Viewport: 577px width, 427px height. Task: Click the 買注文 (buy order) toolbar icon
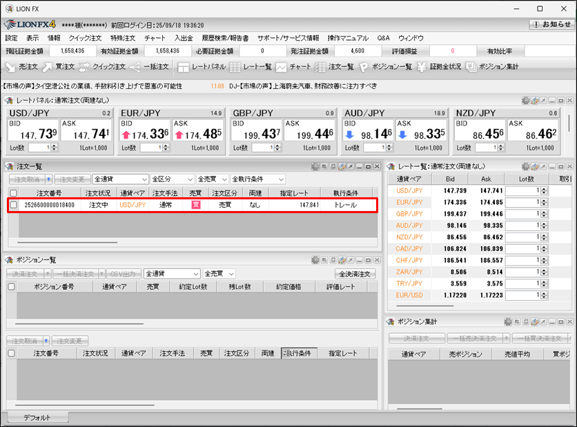click(x=59, y=67)
